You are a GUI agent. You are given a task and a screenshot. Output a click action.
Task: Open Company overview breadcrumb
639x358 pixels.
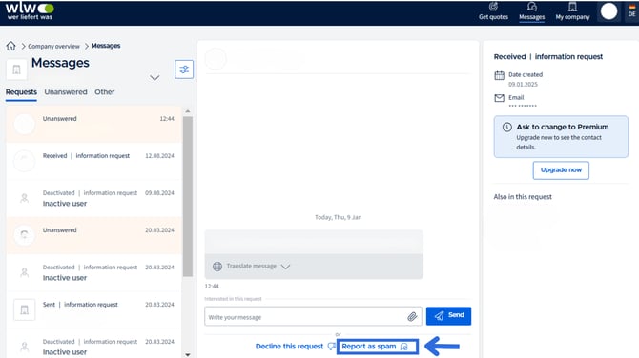pyautogui.click(x=53, y=46)
